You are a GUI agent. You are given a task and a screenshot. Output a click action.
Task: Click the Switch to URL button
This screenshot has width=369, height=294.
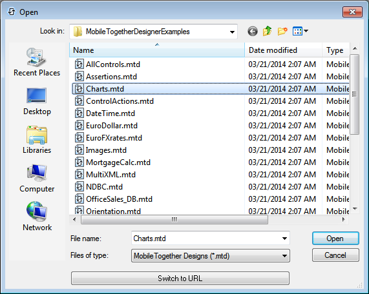[180, 279]
